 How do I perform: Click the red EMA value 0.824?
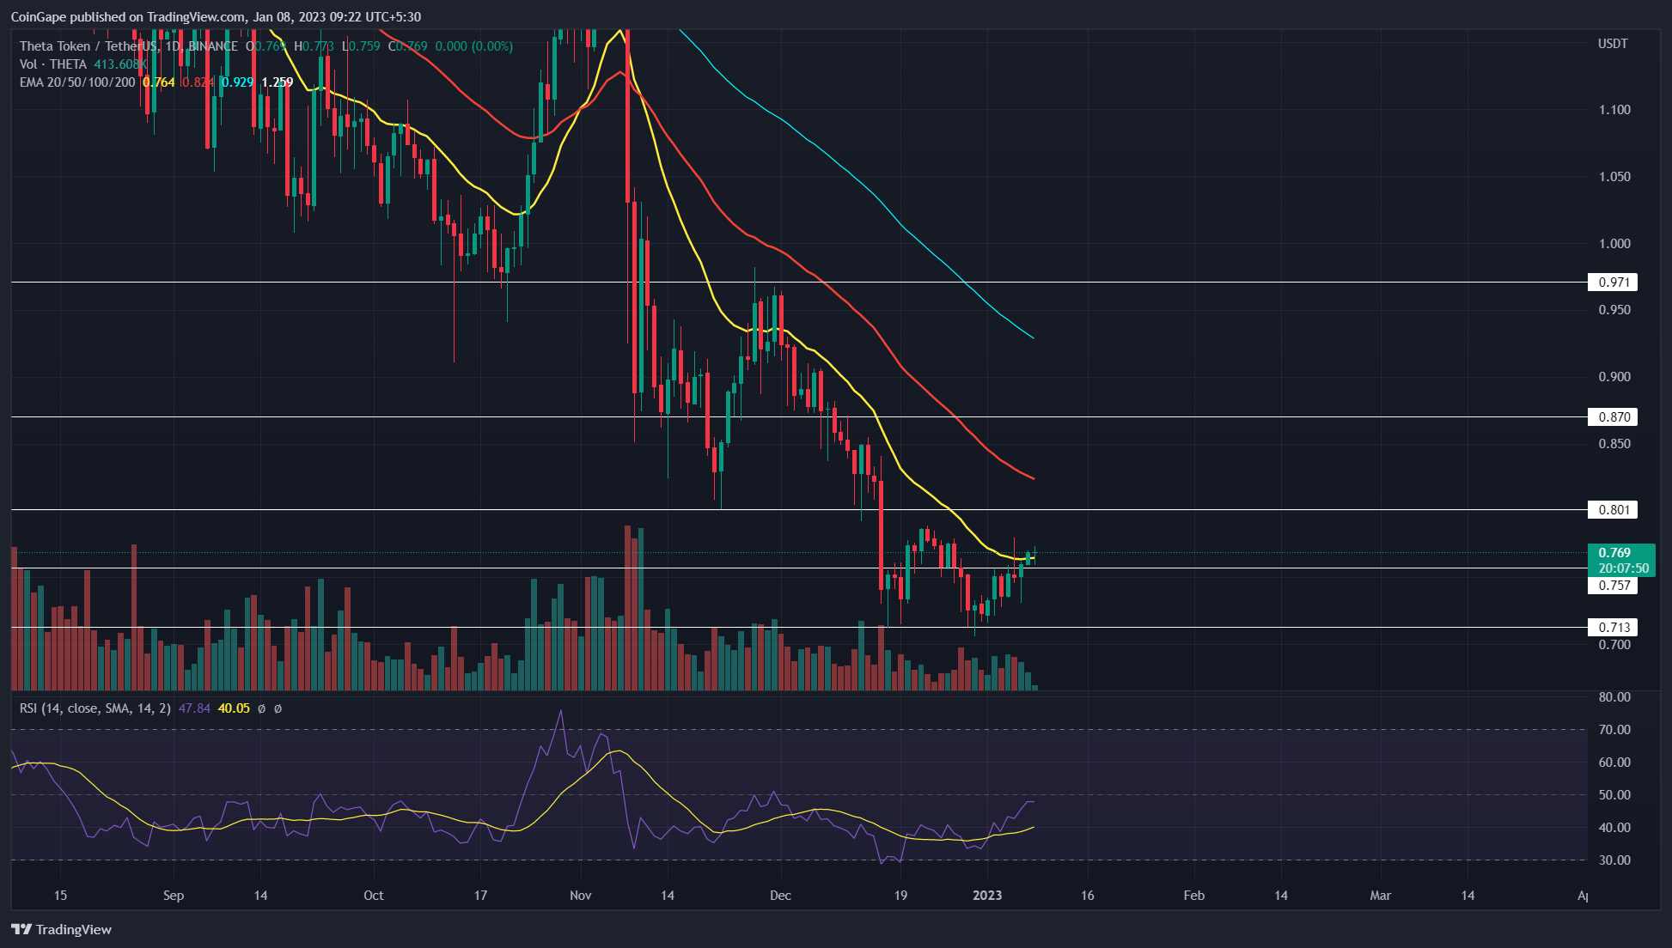(x=198, y=82)
